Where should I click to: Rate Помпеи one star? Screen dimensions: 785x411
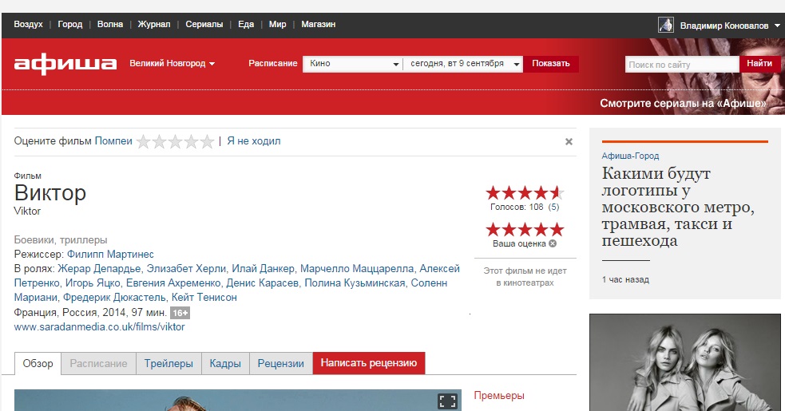143,142
